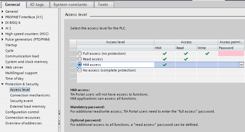245x132 pixels.
Task: Click the HMI checkmark in HMI access row
Action: (x=165, y=65)
